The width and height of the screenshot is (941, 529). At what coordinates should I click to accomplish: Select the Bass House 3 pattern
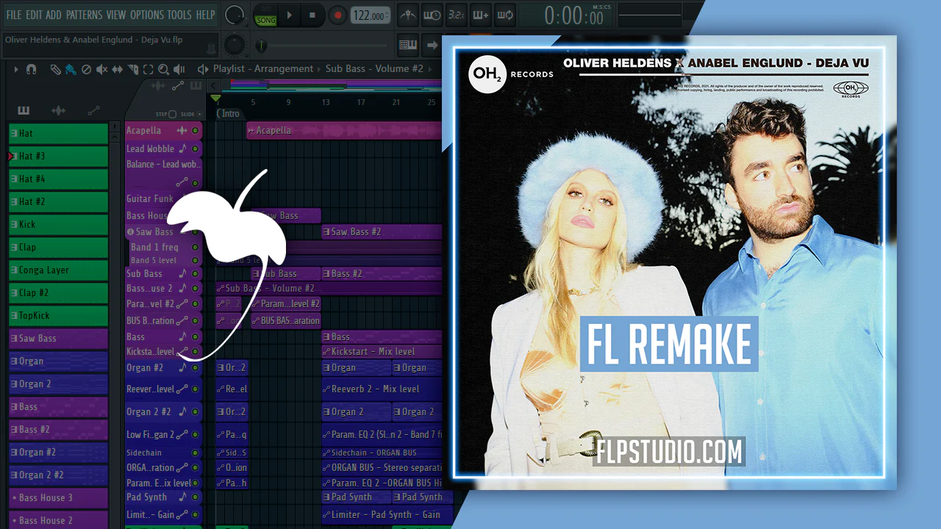59,497
